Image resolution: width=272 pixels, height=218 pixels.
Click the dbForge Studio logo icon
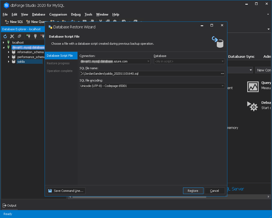[7, 5]
